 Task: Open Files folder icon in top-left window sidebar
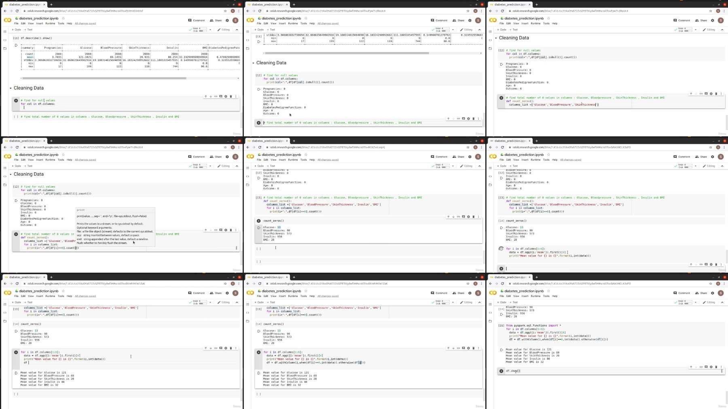[x=5, y=49]
